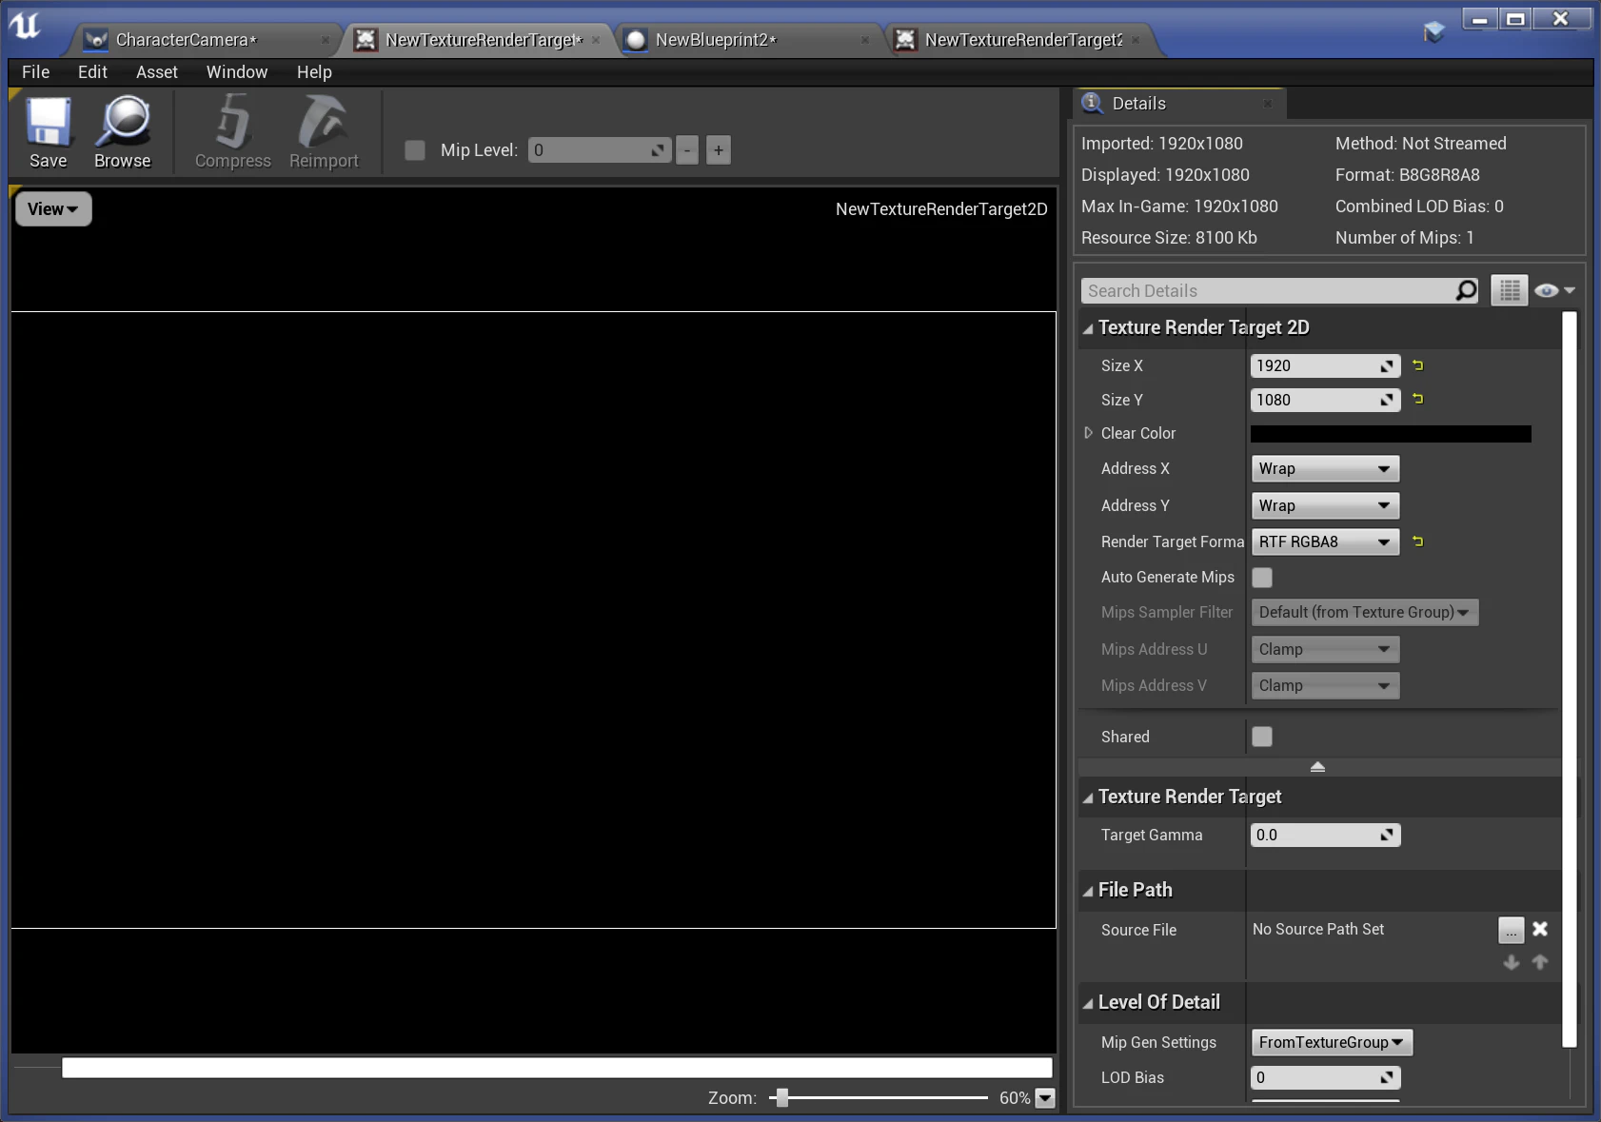Increase Mip Level with plus button

[719, 149]
